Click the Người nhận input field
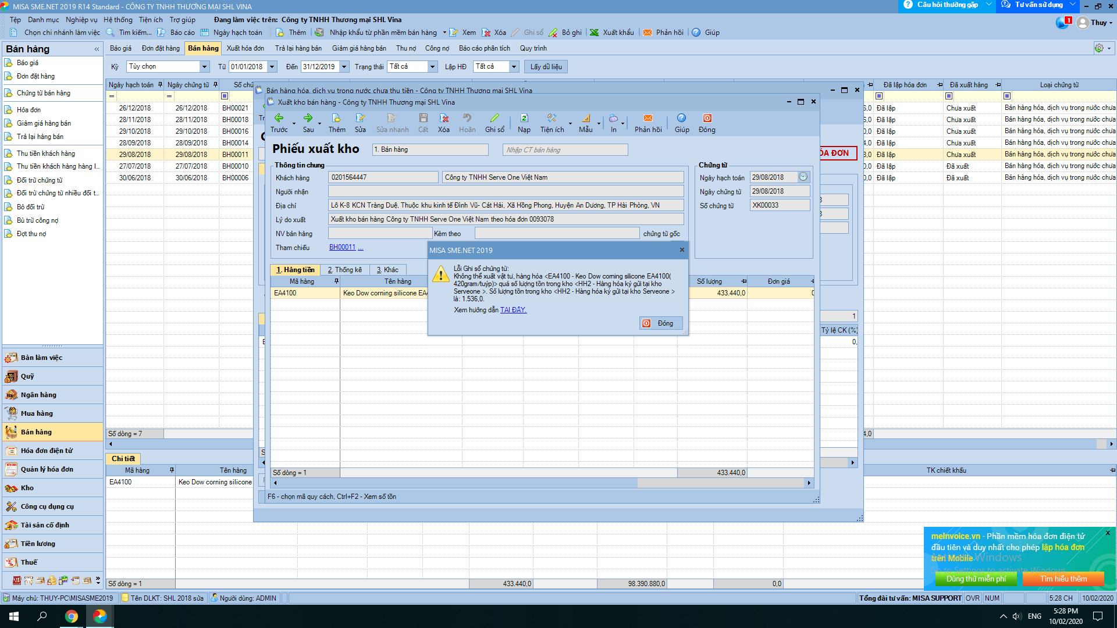This screenshot has height=628, width=1117. point(506,191)
